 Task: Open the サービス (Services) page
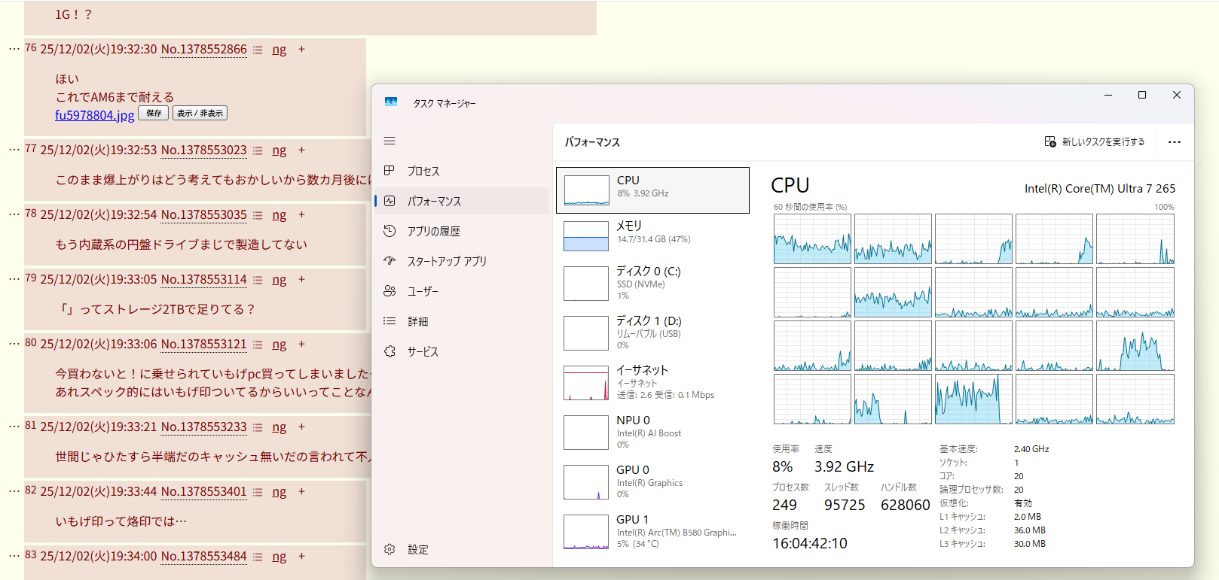click(x=422, y=351)
